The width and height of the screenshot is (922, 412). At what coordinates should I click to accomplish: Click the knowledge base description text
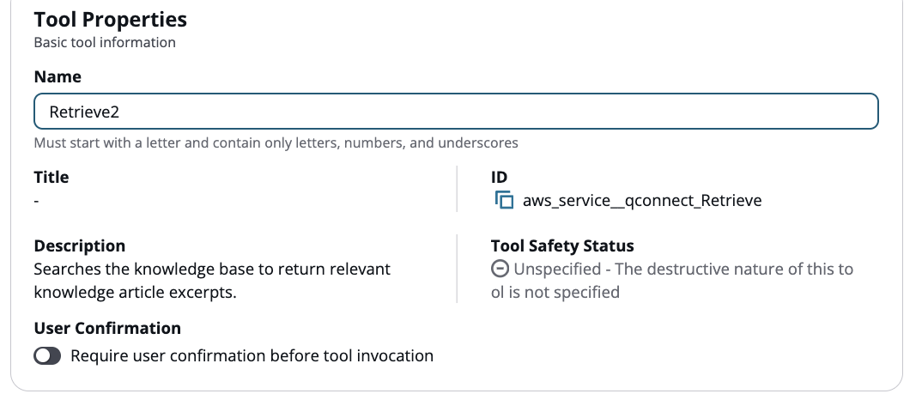click(212, 281)
